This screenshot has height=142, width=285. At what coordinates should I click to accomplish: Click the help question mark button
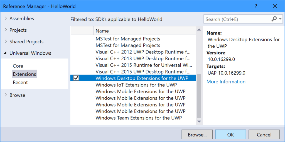tap(256, 6)
